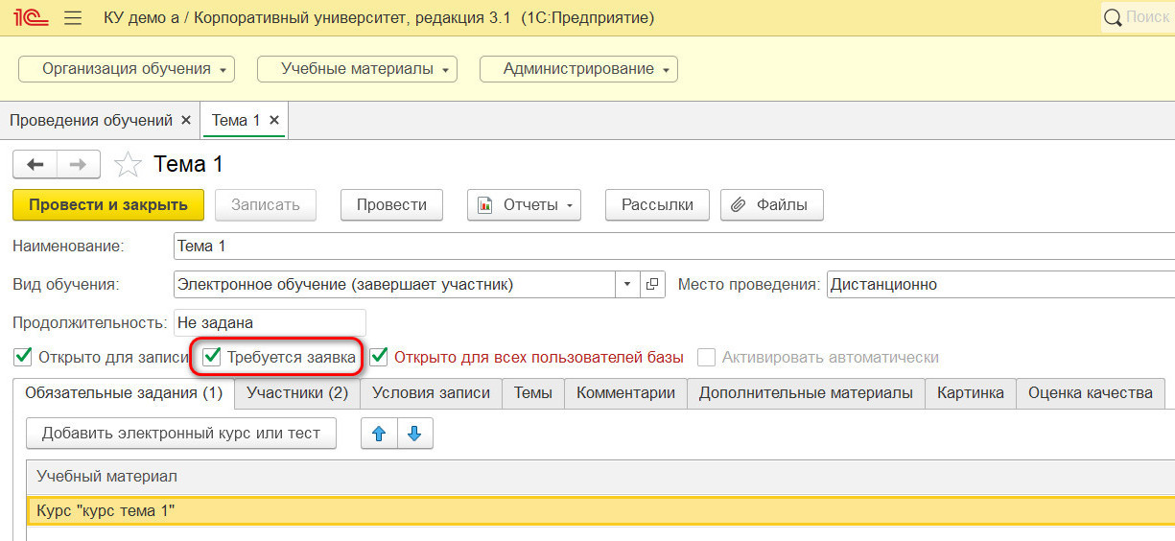
Task: Go back with the left arrow
Action: tap(35, 164)
